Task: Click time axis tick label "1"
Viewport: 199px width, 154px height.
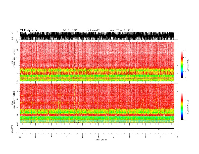Action: (36, 137)
